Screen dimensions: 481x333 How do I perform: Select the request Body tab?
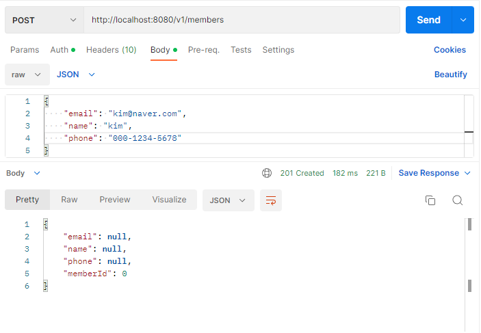(164, 50)
